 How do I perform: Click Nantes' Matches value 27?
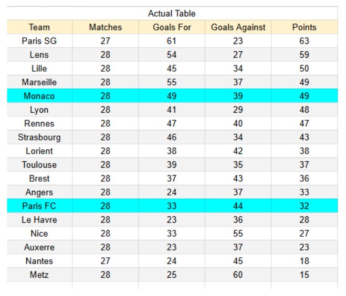[105, 261]
